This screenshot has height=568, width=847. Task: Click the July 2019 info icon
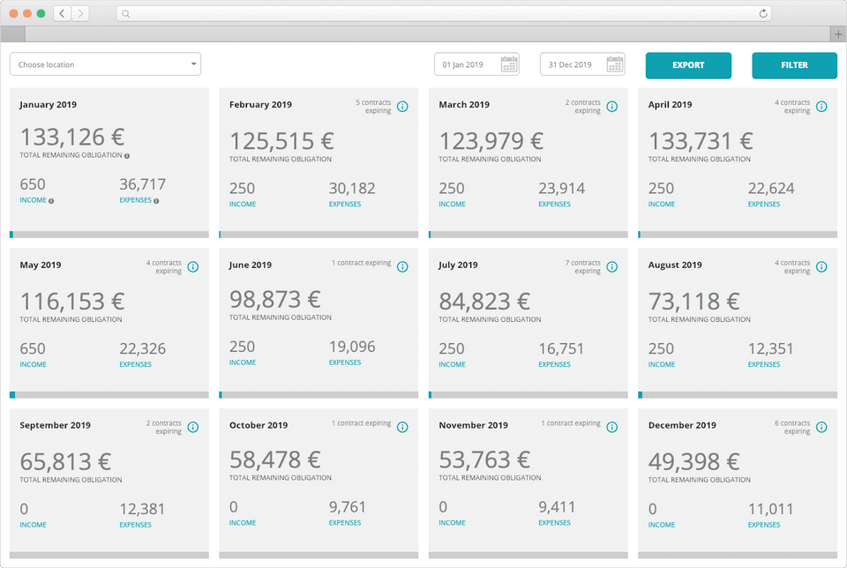612,266
